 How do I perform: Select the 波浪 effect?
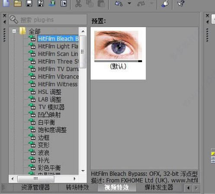(x=44, y=153)
